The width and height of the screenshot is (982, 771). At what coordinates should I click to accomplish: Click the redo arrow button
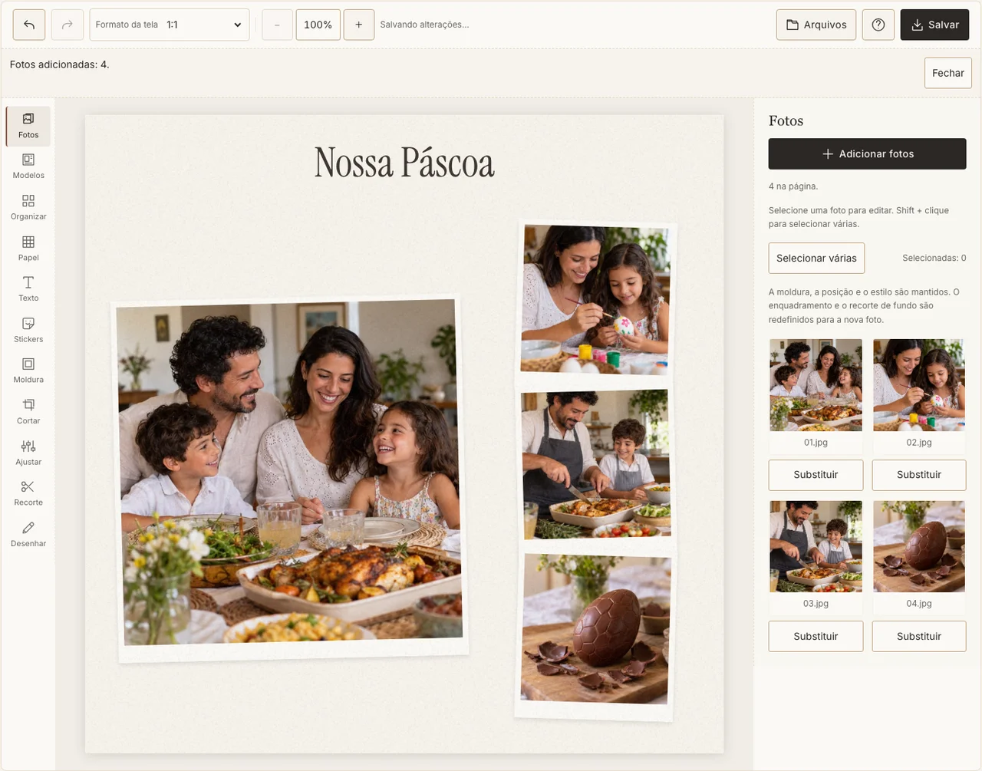coord(68,25)
